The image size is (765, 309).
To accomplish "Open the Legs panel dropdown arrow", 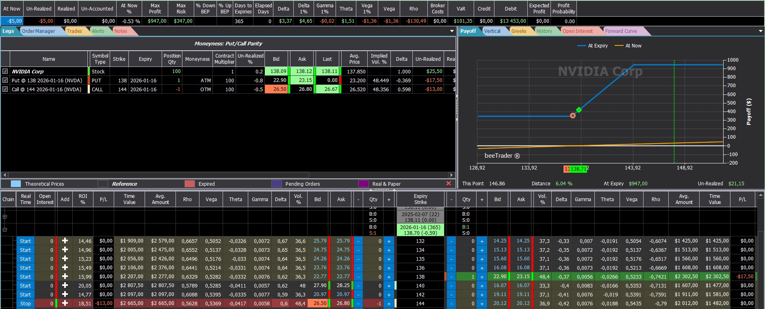I will click(x=452, y=31).
